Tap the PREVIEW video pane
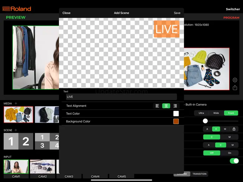 36,58
